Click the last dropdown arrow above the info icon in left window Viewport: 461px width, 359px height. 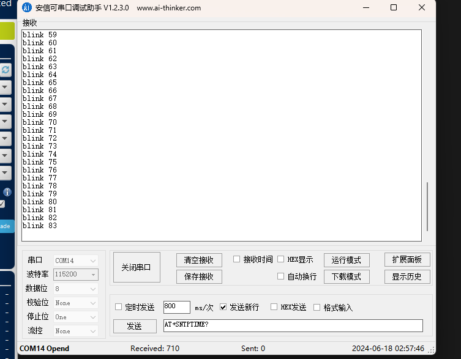5,172
